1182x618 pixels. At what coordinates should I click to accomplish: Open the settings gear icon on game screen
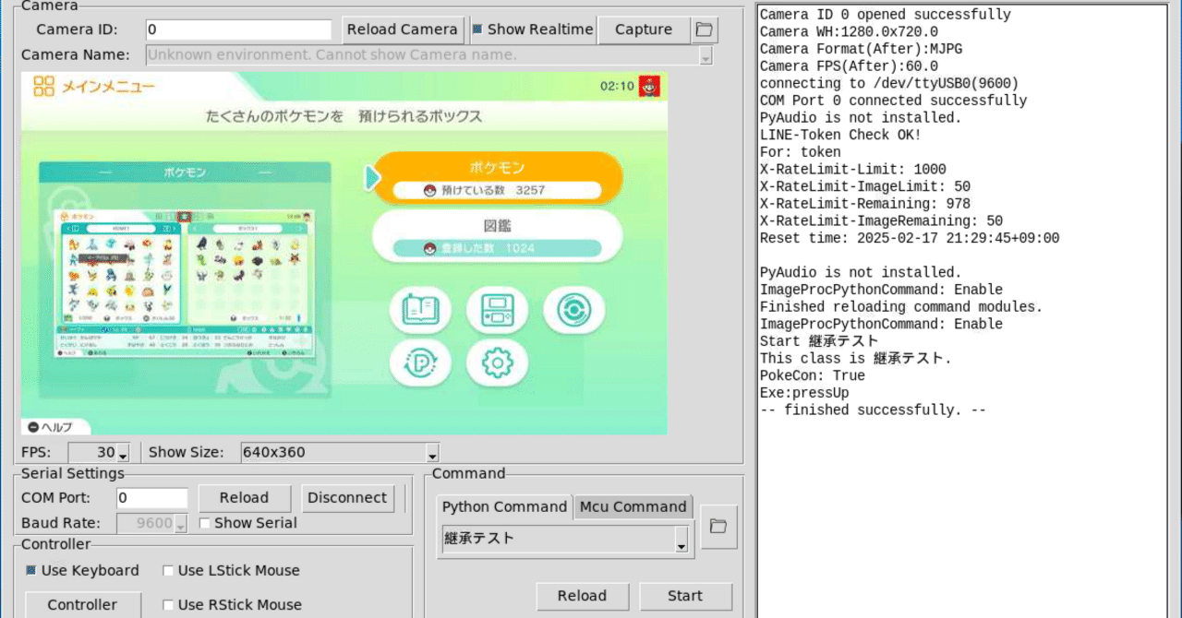(497, 364)
